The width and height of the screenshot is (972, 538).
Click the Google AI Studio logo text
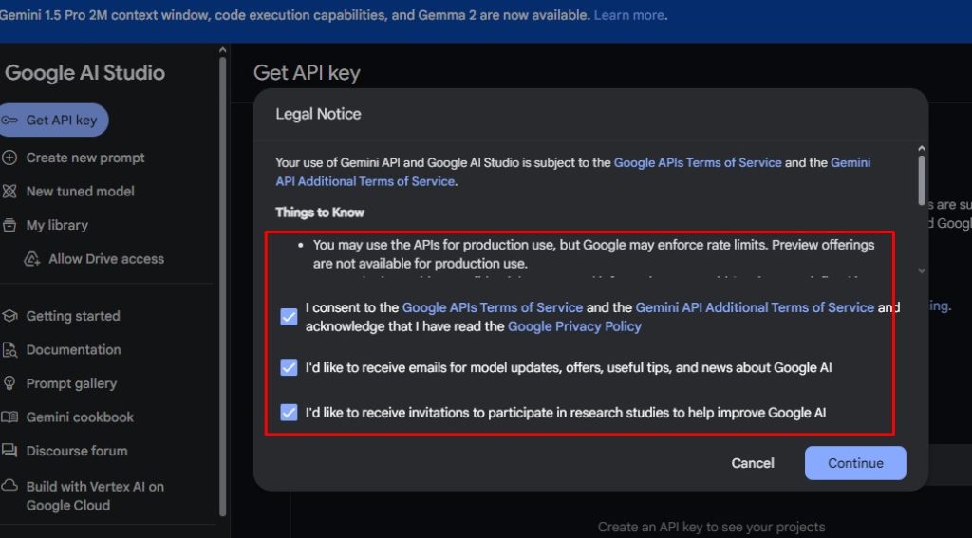pyautogui.click(x=84, y=73)
